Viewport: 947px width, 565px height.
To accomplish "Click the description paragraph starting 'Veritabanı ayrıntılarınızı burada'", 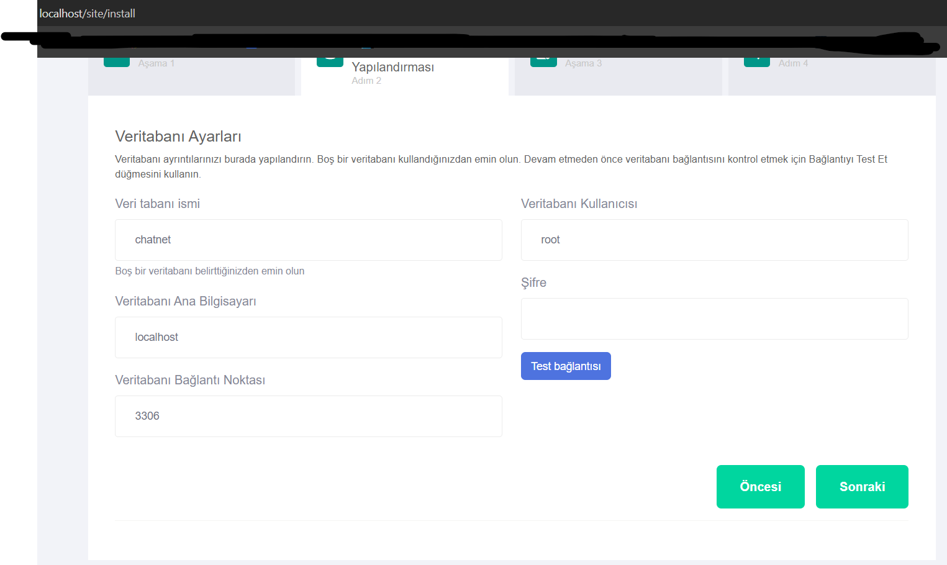I will pyautogui.click(x=501, y=166).
